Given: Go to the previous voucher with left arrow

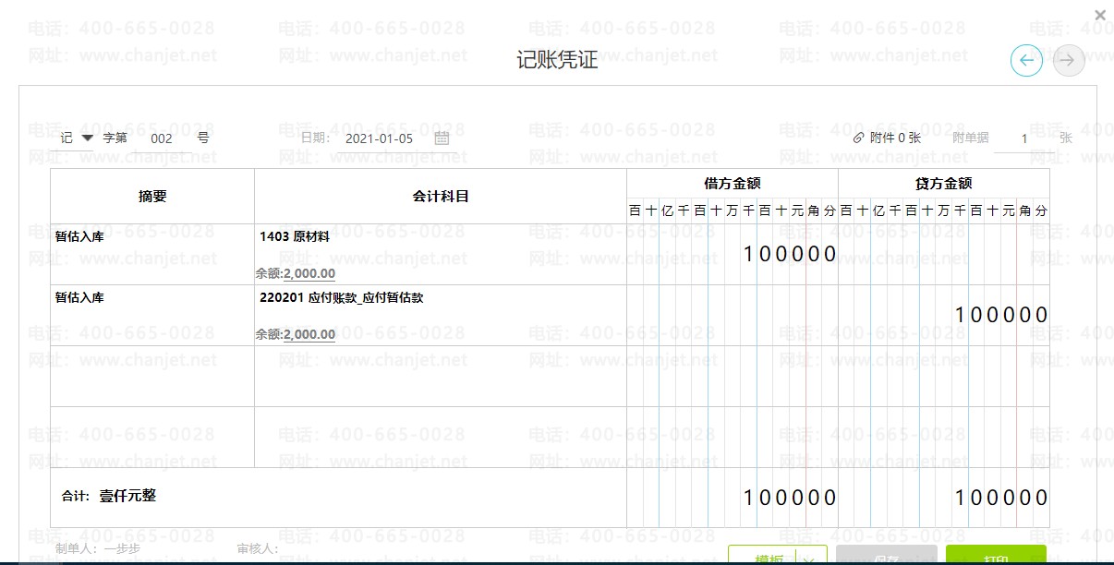Looking at the screenshot, I should click(1026, 61).
